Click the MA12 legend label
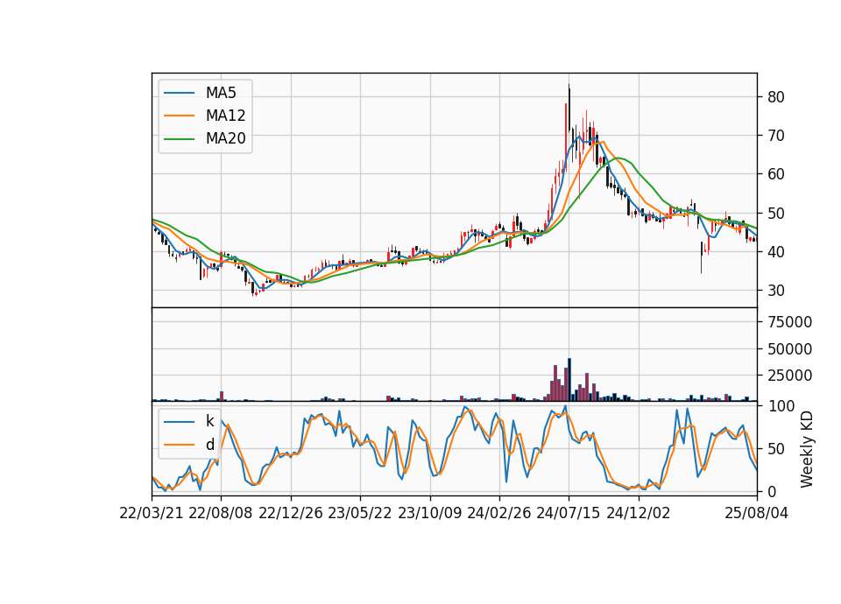Image resolution: width=841 pixels, height=604 pixels. (x=225, y=116)
